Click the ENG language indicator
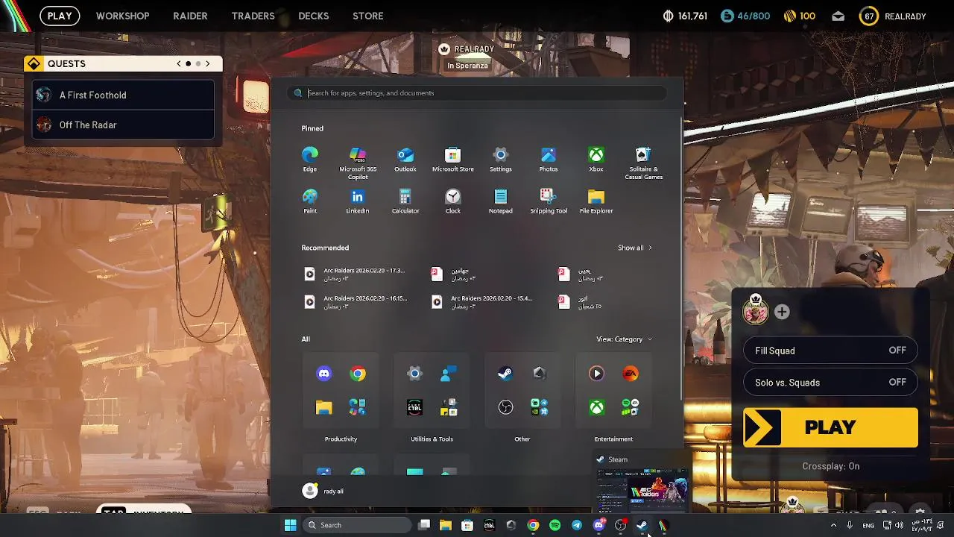Image resolution: width=954 pixels, height=537 pixels. click(868, 525)
